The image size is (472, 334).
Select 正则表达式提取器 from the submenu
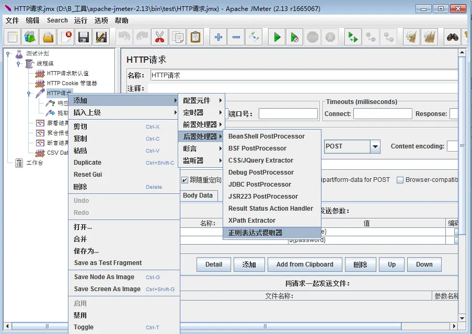click(255, 233)
